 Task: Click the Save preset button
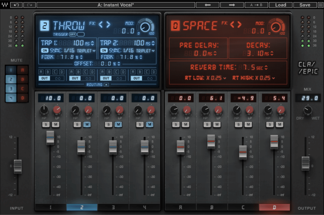(x=305, y=5)
